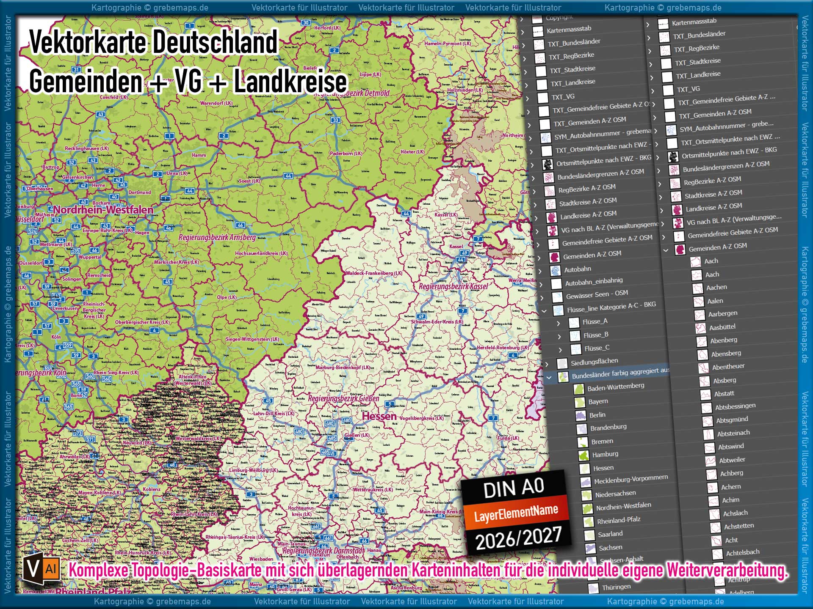Select the Achtelsbach sublayer name

(x=743, y=553)
